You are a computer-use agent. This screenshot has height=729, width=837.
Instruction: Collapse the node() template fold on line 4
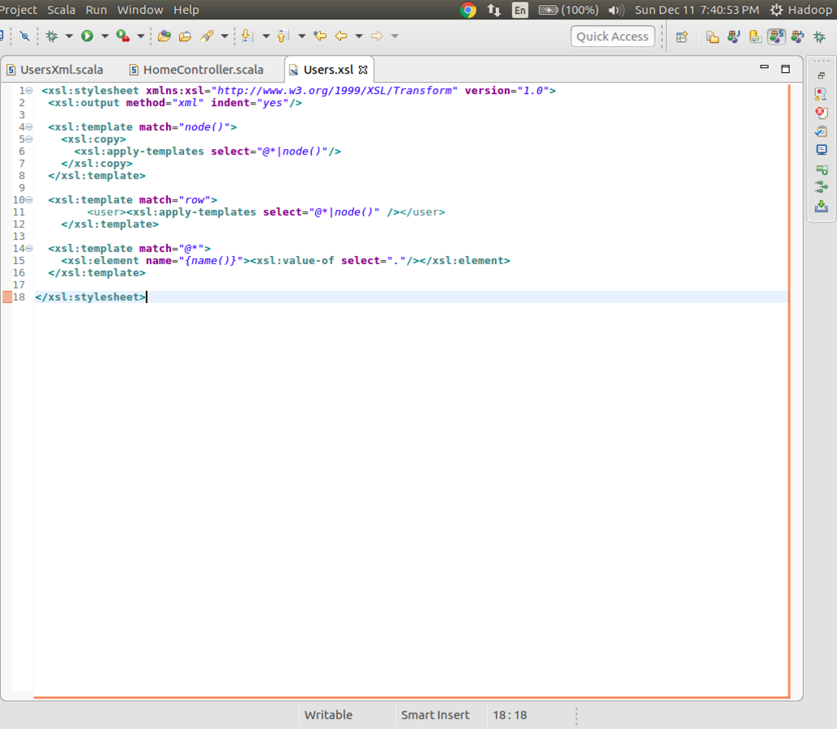pos(29,127)
